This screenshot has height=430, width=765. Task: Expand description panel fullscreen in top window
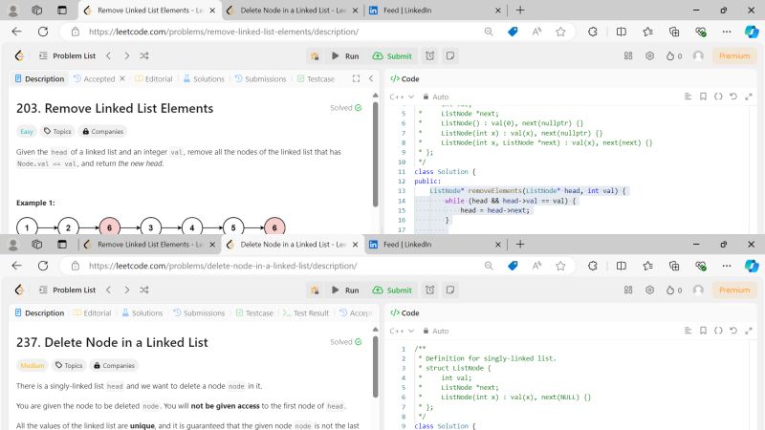pos(356,78)
